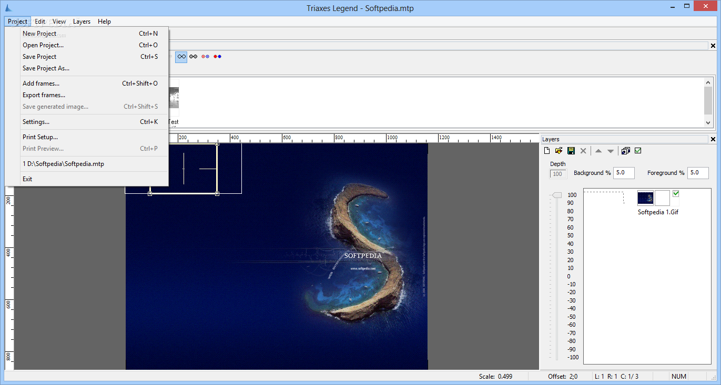This screenshot has height=385, width=721.
Task: Click the move layer up arrow
Action: pos(598,151)
